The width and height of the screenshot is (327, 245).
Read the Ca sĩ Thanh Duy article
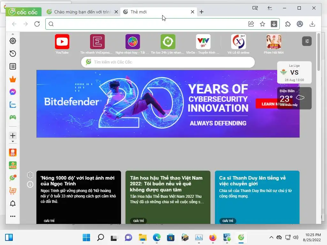coord(257,197)
